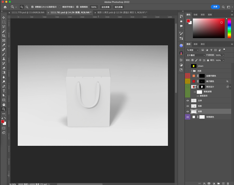This screenshot has width=234, height=185.
Task: Select the Eyedropper tool
Action: point(4,45)
